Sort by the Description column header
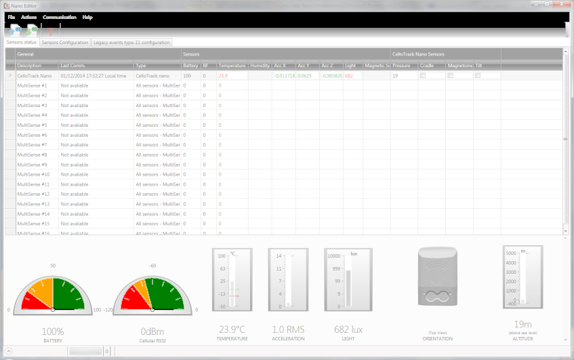The image size is (574, 360). tap(37, 66)
